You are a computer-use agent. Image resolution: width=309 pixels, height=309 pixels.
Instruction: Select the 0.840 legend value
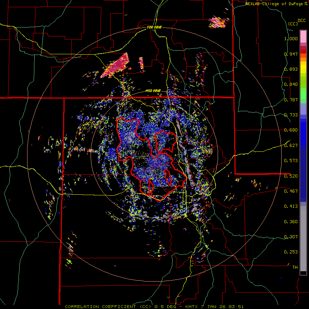click(291, 84)
